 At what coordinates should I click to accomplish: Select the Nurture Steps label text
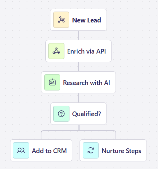pyautogui.click(x=121, y=151)
